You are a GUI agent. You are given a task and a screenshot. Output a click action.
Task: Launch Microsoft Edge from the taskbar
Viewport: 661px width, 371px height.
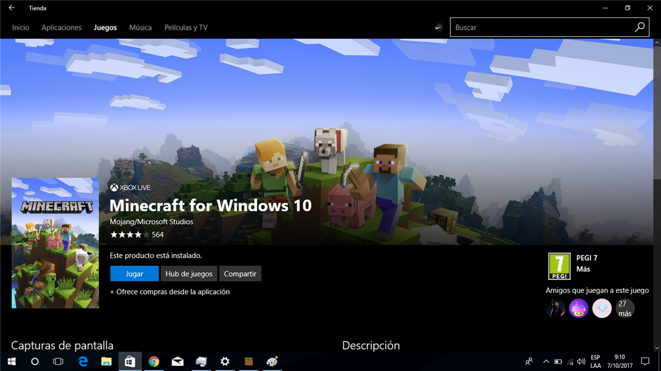tap(83, 362)
